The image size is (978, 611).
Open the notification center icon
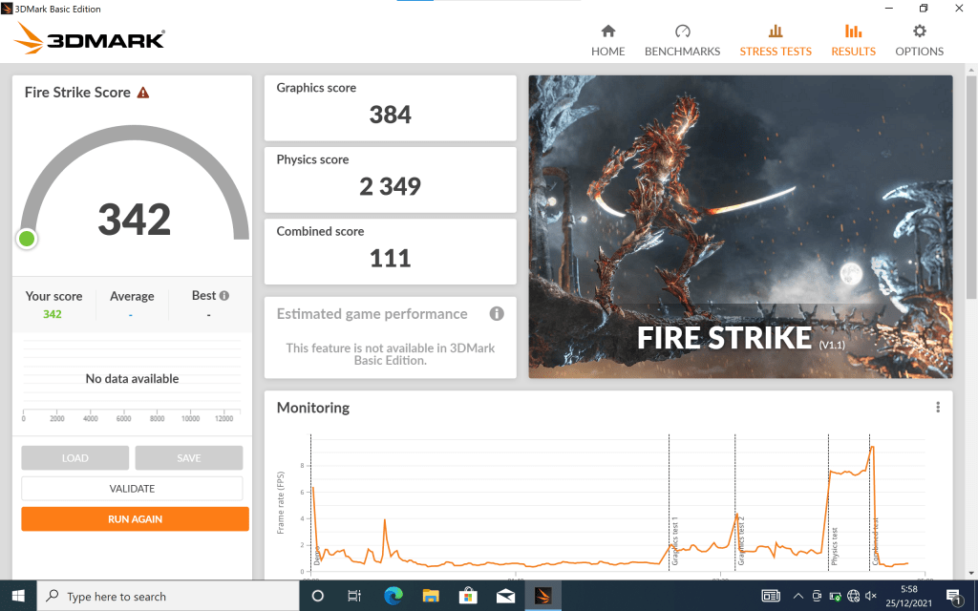(954, 596)
